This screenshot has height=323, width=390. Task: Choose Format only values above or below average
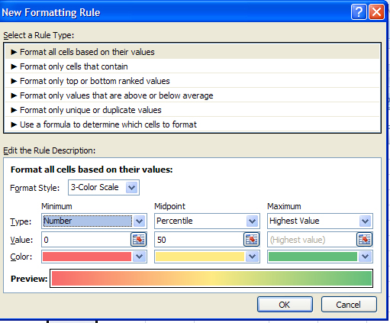pyautogui.click(x=192, y=95)
